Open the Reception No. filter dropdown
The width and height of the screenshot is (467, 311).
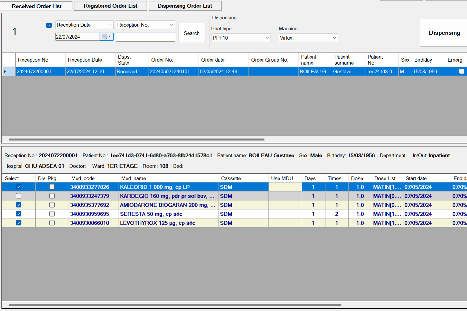click(172, 25)
